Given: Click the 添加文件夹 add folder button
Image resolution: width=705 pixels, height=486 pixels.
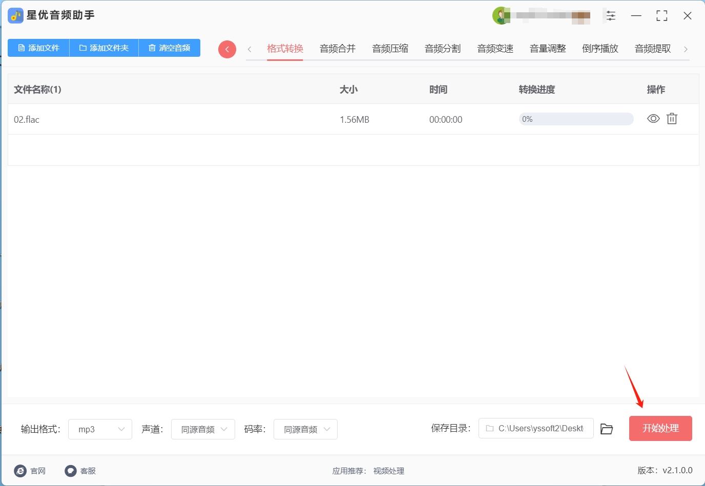Looking at the screenshot, I should tap(104, 48).
